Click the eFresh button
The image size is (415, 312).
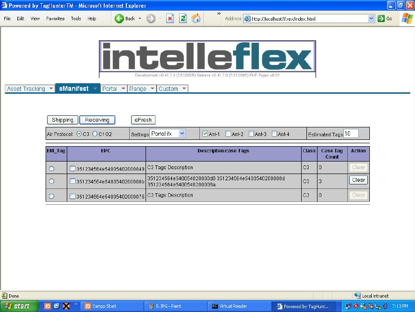[x=143, y=120]
